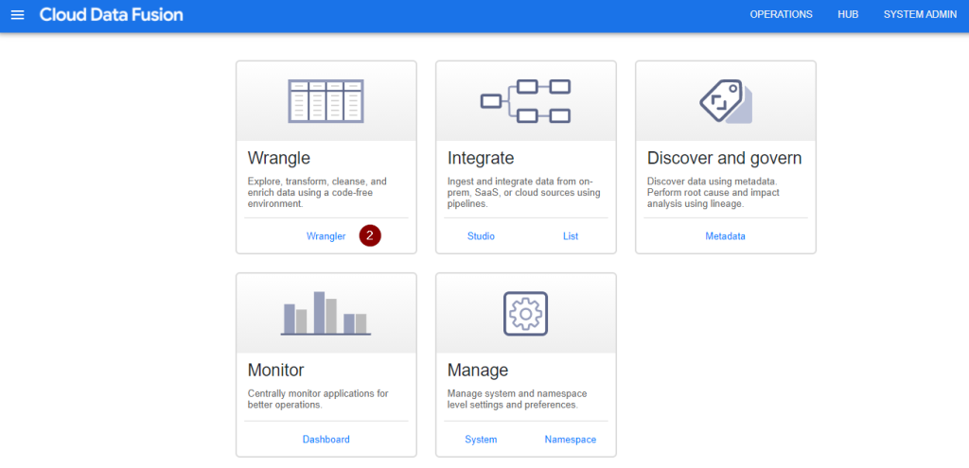Go to the HUB

848,15
